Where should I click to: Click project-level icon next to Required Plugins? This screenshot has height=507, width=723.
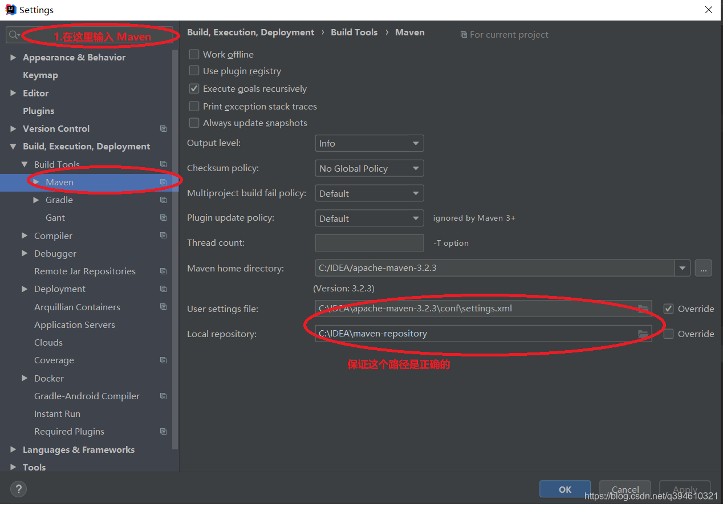pyautogui.click(x=164, y=432)
